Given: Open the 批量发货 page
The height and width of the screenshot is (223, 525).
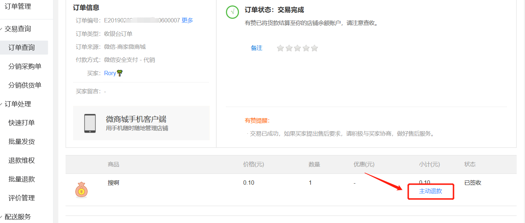Looking at the screenshot, I should pos(22,142).
